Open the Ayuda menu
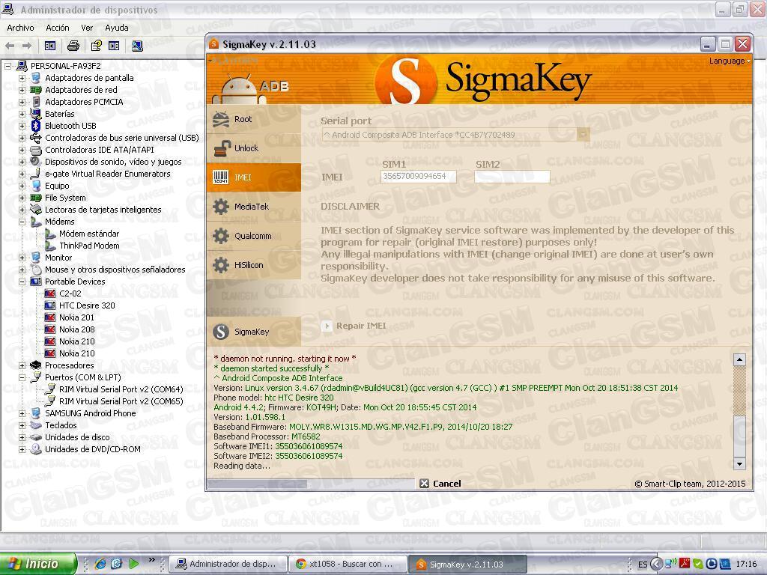 (116, 28)
